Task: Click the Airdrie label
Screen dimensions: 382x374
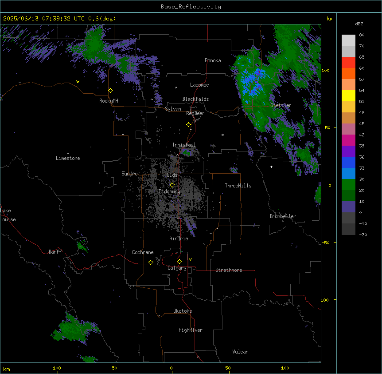Action: 179,239
